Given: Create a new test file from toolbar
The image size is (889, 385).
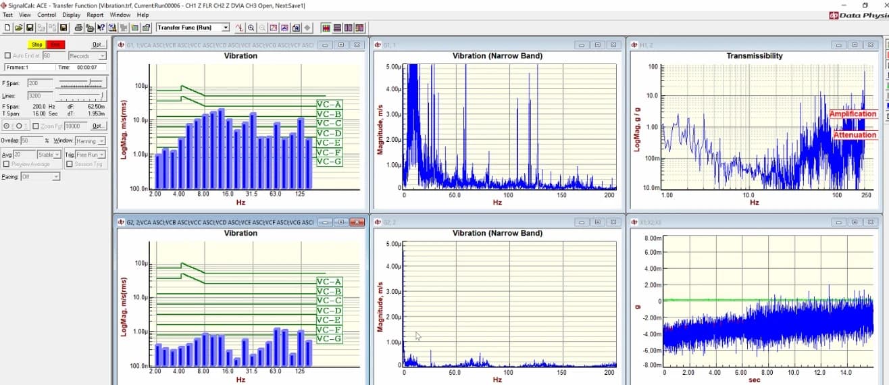Looking at the screenshot, I should (8, 28).
